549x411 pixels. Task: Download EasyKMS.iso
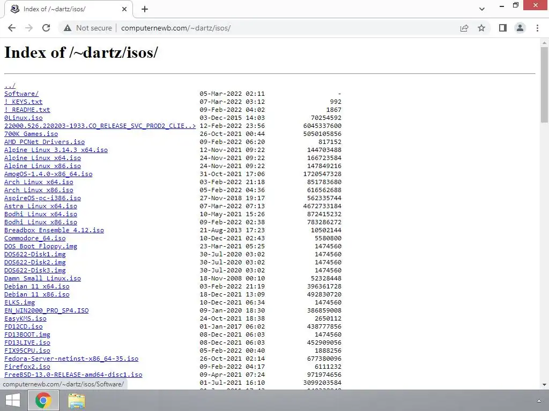tap(25, 319)
